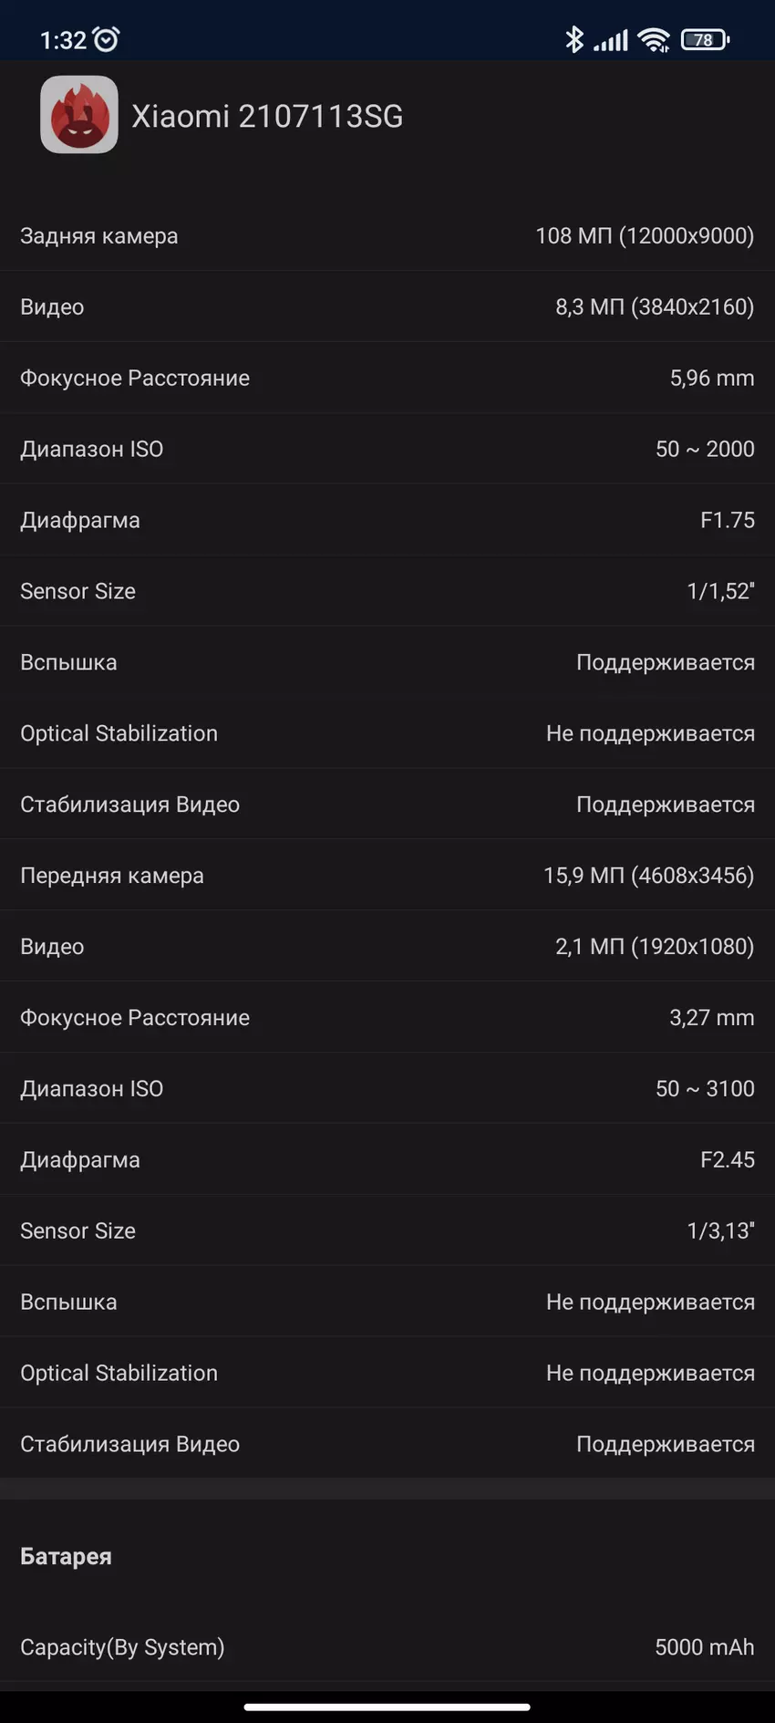Tap the alarm clock status icon
This screenshot has width=775, height=1723.
pos(107,39)
